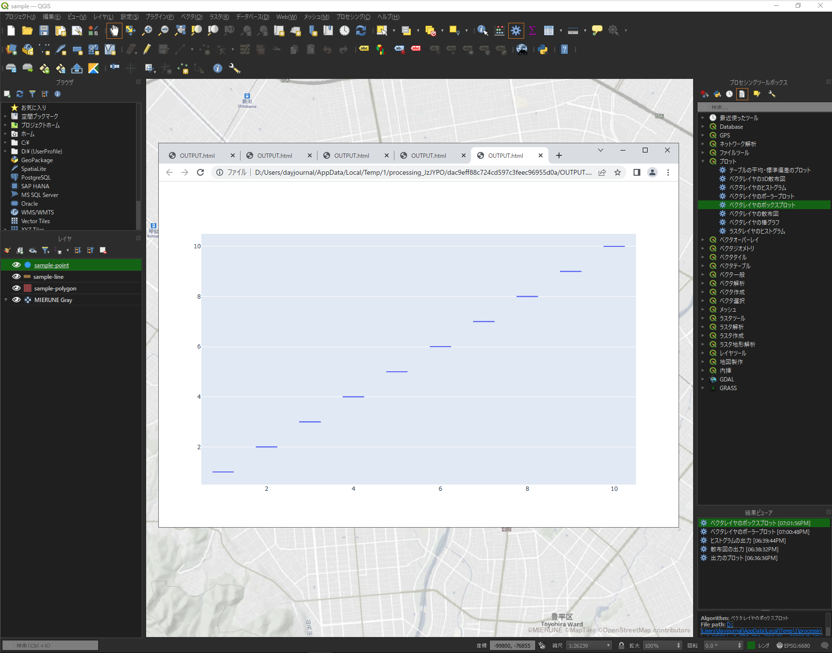Create a new QGIS project
Viewport: 832px width, 653px height.
click(11, 31)
